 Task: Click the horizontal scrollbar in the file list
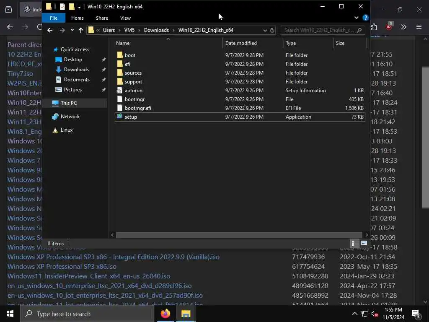[x=239, y=235]
